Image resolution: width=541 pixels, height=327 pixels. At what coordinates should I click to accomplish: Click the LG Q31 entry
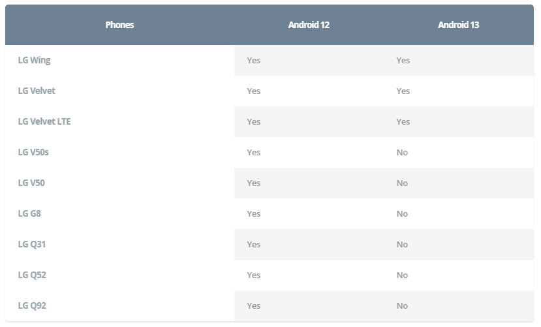[x=32, y=244]
